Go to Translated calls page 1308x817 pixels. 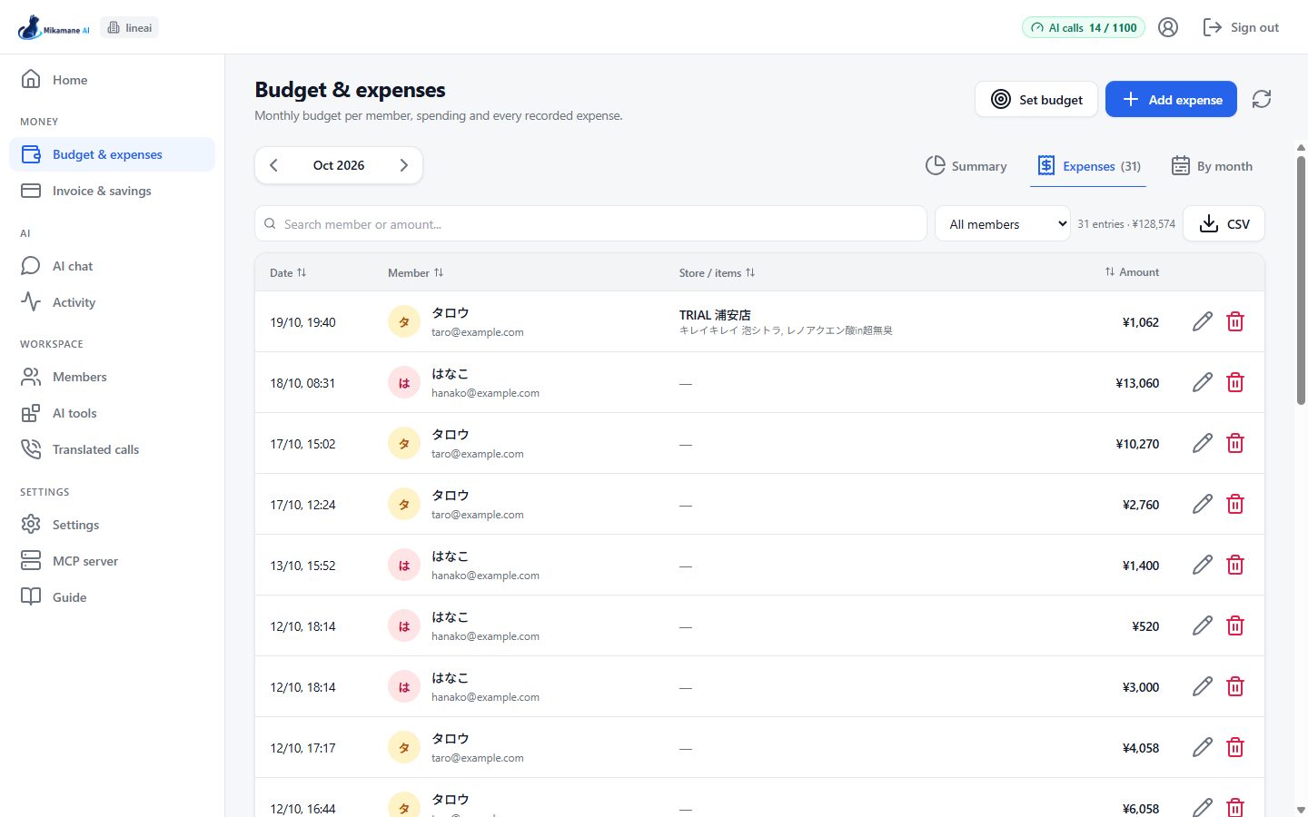point(112,449)
